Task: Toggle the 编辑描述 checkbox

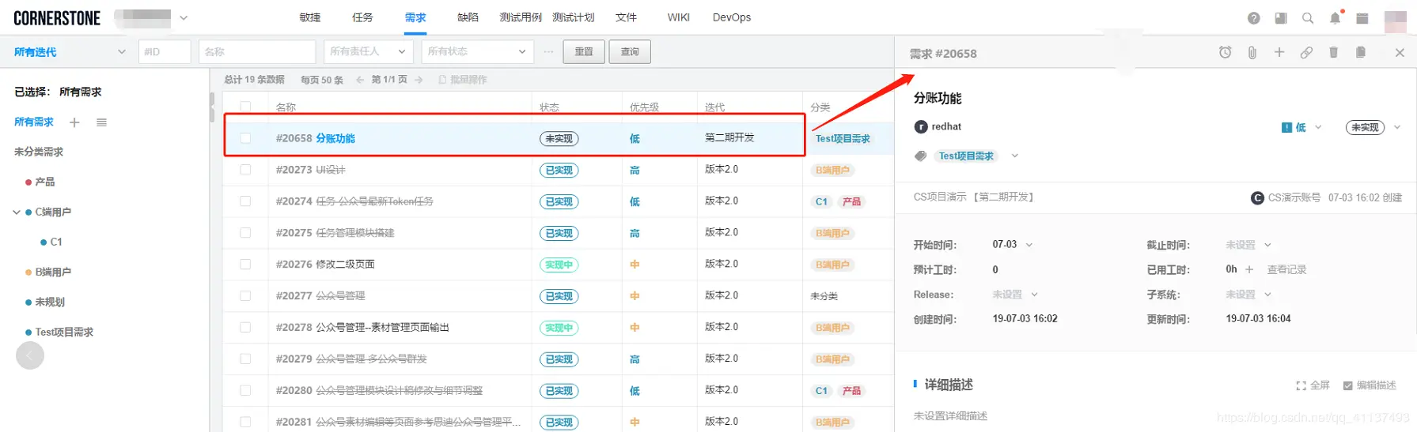Action: click(1348, 385)
